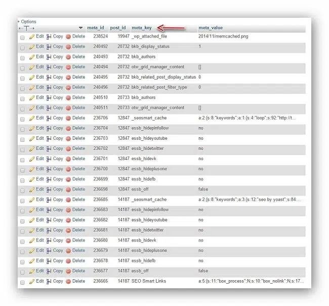Click the Copy icon for row 240511

click(49, 108)
